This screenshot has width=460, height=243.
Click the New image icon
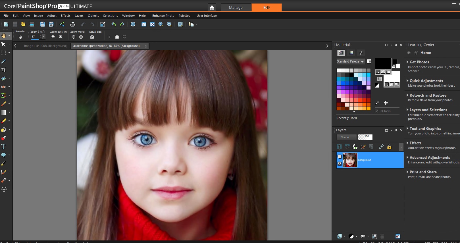click(6, 24)
